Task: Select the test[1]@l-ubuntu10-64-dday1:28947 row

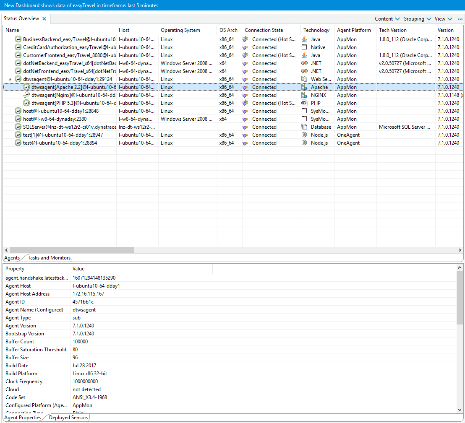Action: 233,135
